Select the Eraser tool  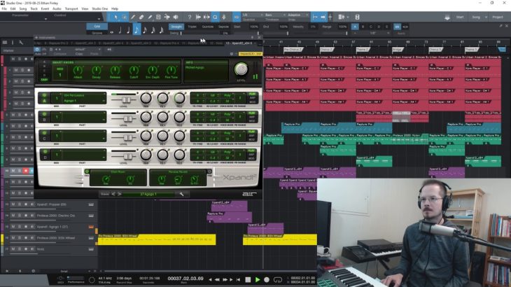(141, 17)
